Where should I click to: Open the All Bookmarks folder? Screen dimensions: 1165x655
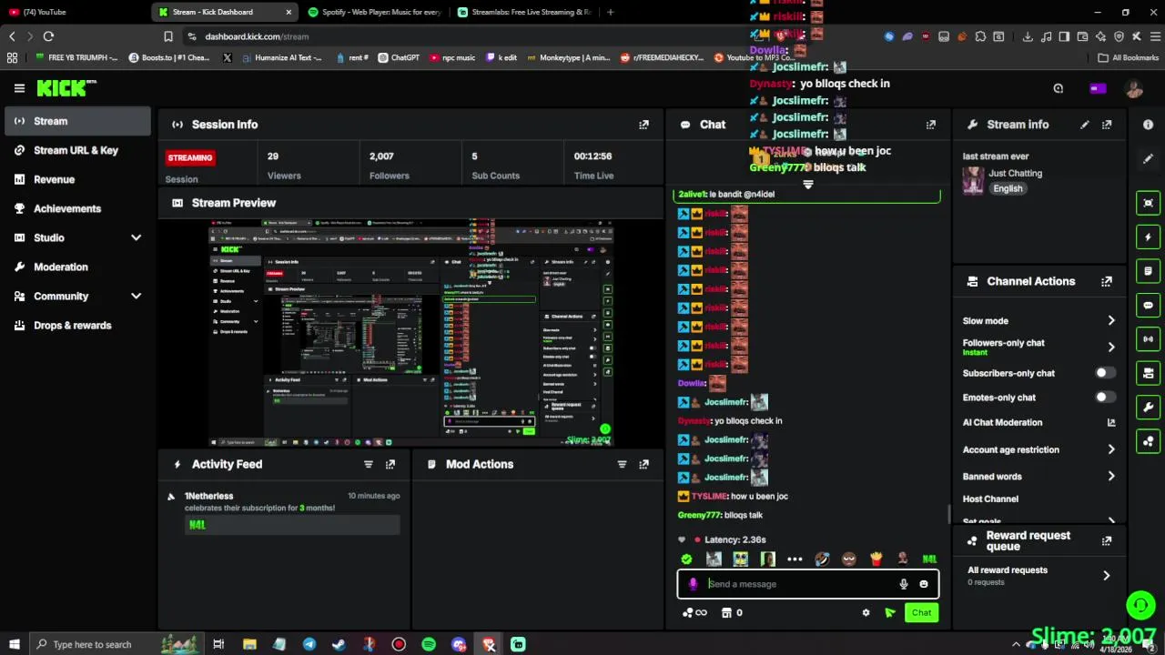[x=1129, y=57]
